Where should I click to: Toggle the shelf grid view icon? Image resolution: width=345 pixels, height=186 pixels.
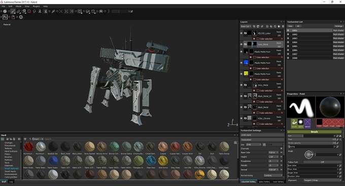pos(235,143)
